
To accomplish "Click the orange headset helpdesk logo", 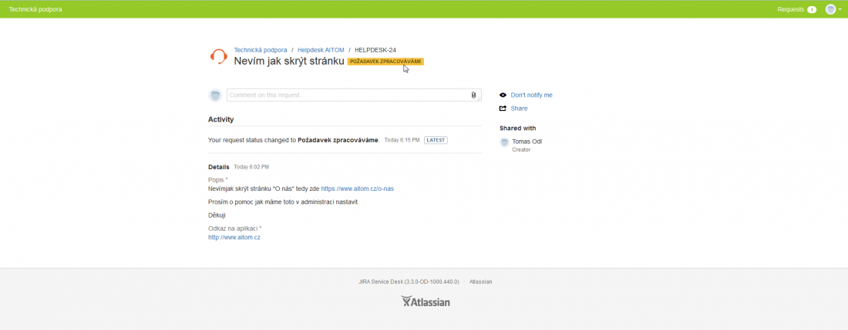I will point(218,56).
